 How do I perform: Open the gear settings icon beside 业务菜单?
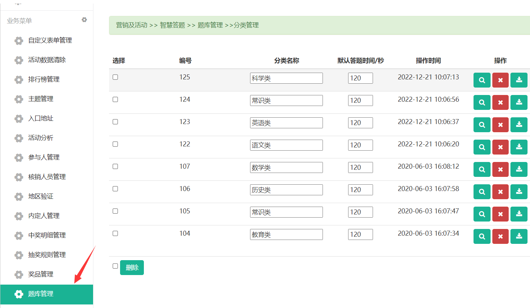[x=84, y=20]
